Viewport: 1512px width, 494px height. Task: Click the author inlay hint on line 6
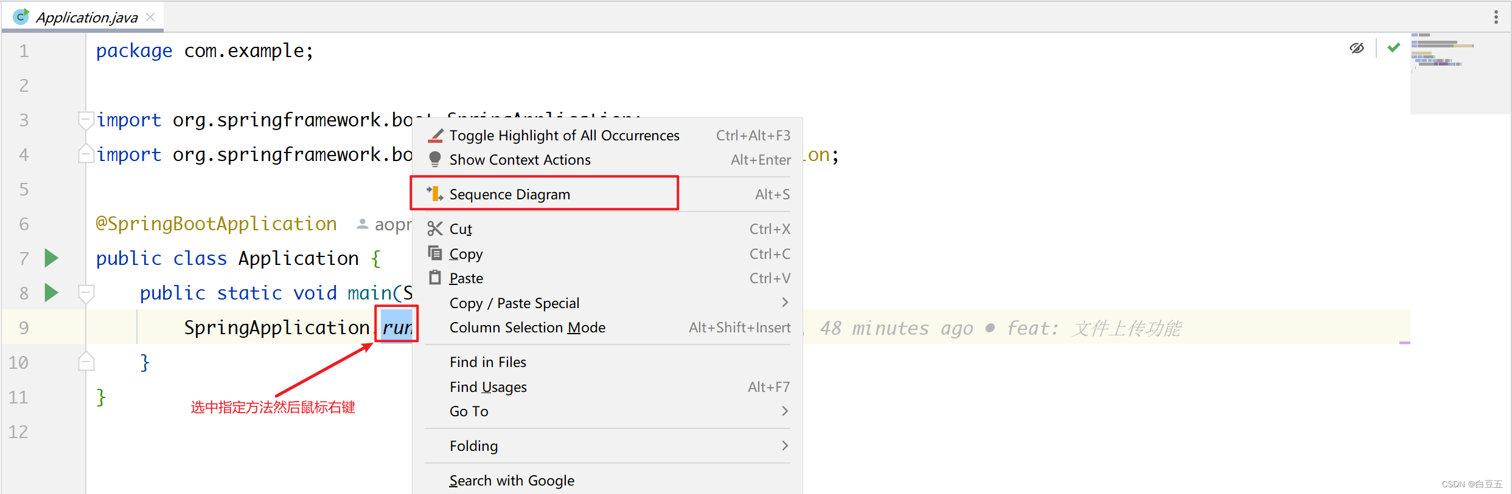point(384,224)
